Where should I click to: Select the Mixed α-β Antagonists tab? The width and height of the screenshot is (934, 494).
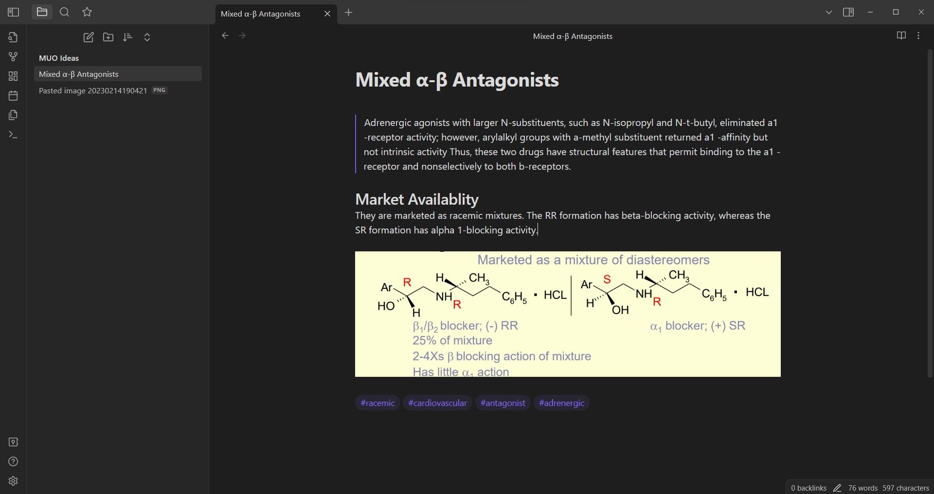click(261, 14)
